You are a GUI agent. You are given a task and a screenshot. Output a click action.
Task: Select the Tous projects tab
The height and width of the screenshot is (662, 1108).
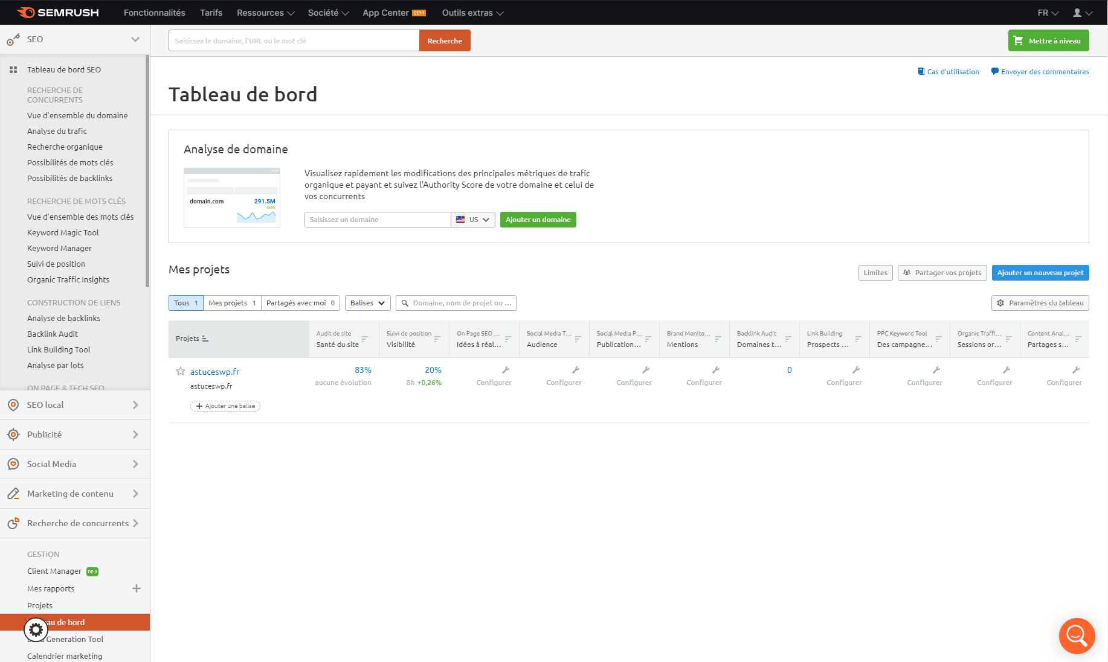186,303
